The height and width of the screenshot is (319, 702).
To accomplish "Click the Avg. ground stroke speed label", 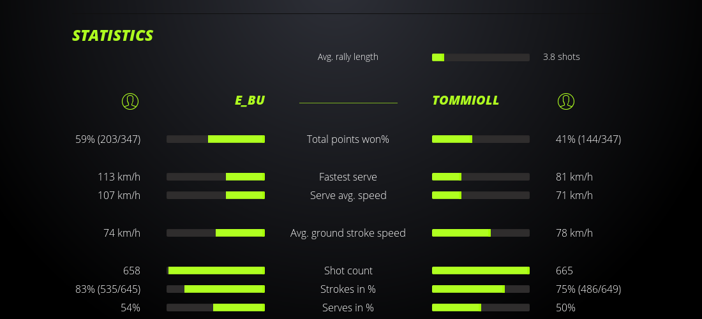I will click(x=348, y=233).
